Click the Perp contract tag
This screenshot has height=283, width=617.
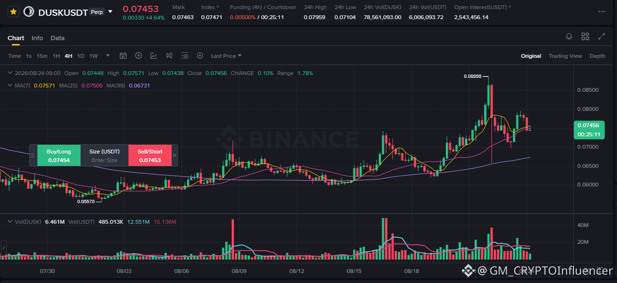pyautogui.click(x=96, y=11)
